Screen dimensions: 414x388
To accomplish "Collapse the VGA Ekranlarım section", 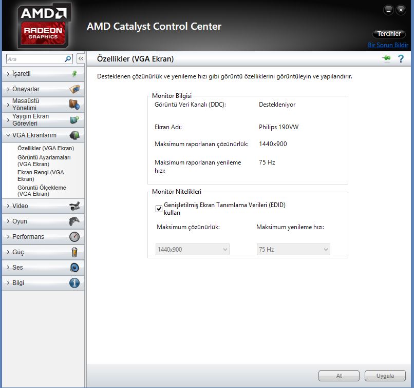I will click(43, 135).
